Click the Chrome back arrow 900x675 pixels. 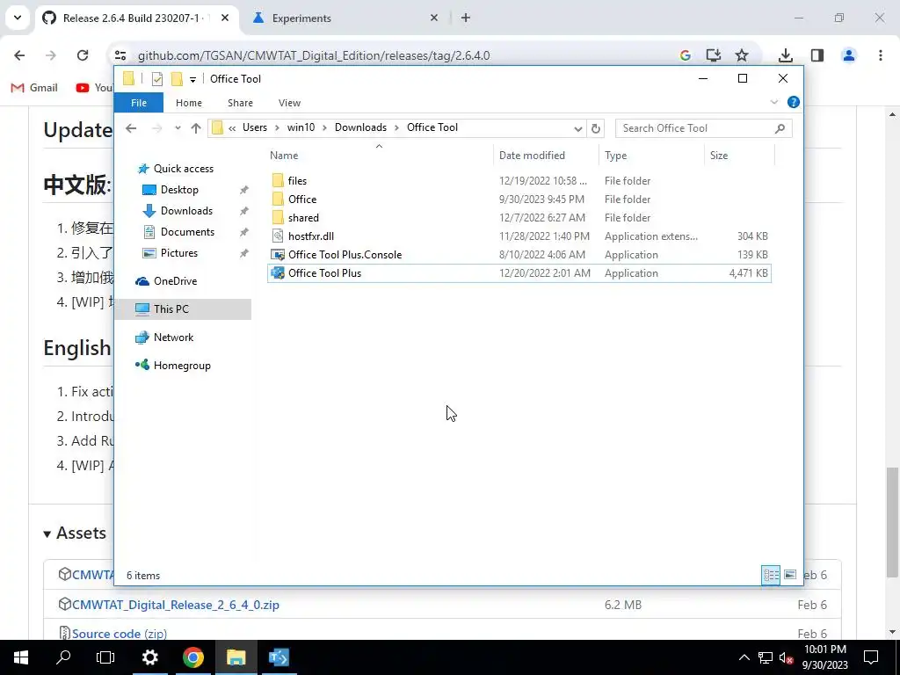click(x=19, y=55)
